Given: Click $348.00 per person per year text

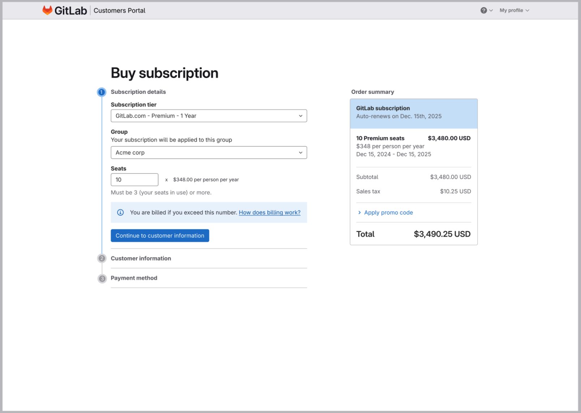Looking at the screenshot, I should [206, 180].
